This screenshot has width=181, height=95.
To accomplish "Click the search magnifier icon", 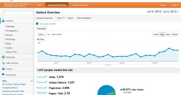I will [4, 13].
